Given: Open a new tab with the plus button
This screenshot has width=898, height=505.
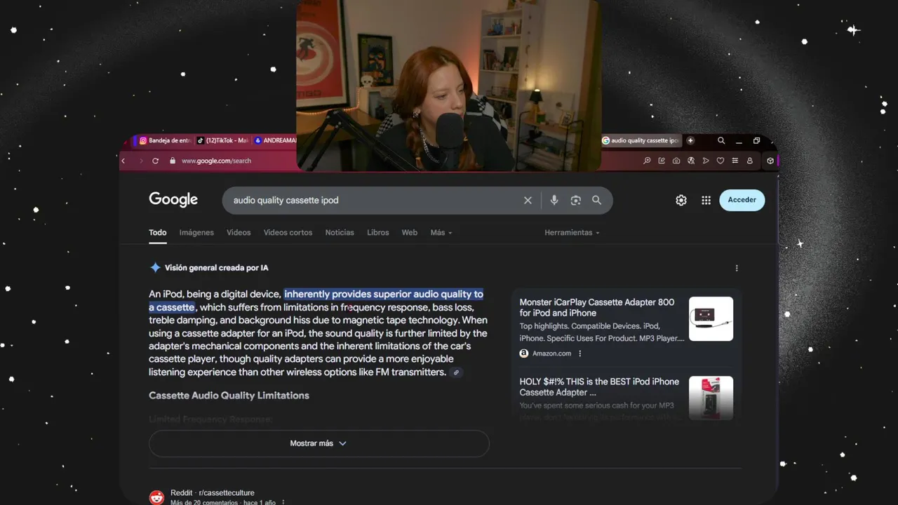Looking at the screenshot, I should 690,140.
